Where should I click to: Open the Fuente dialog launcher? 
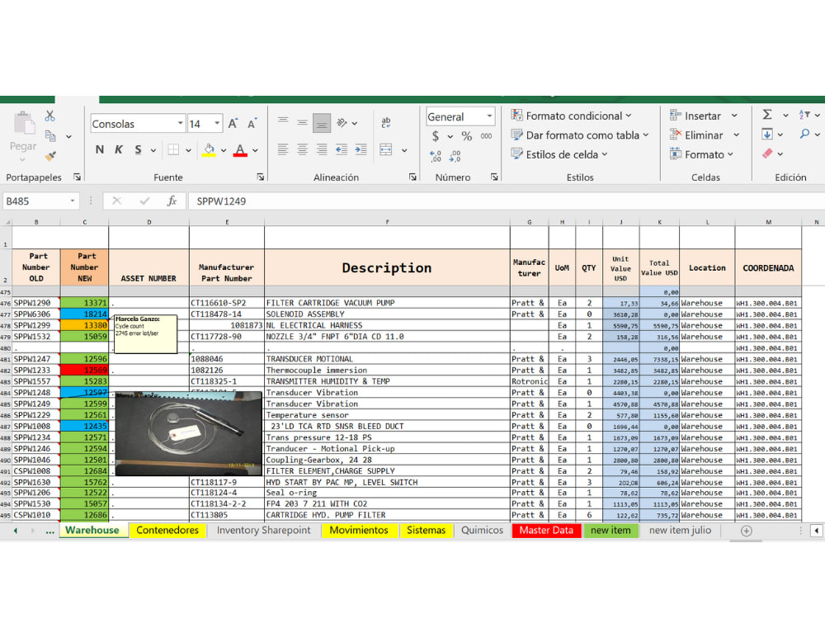261,177
